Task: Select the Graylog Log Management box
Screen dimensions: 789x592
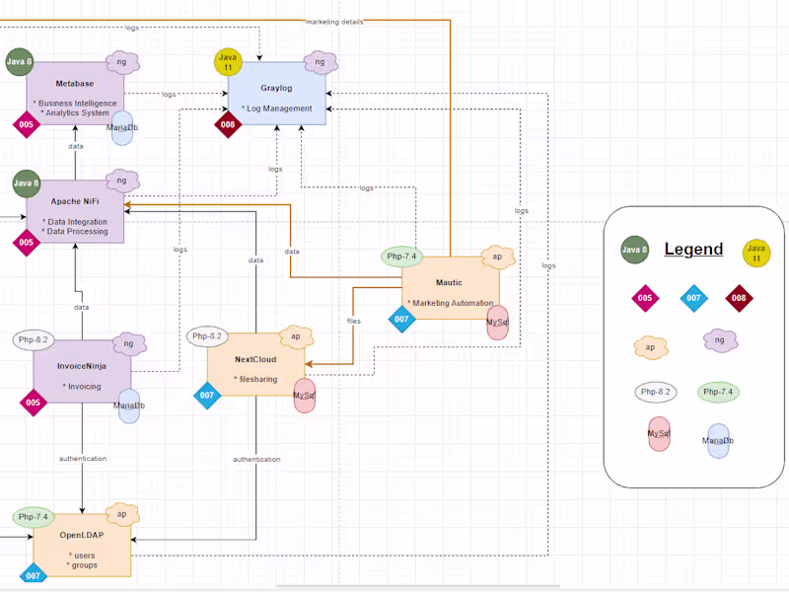Action: tap(277, 94)
